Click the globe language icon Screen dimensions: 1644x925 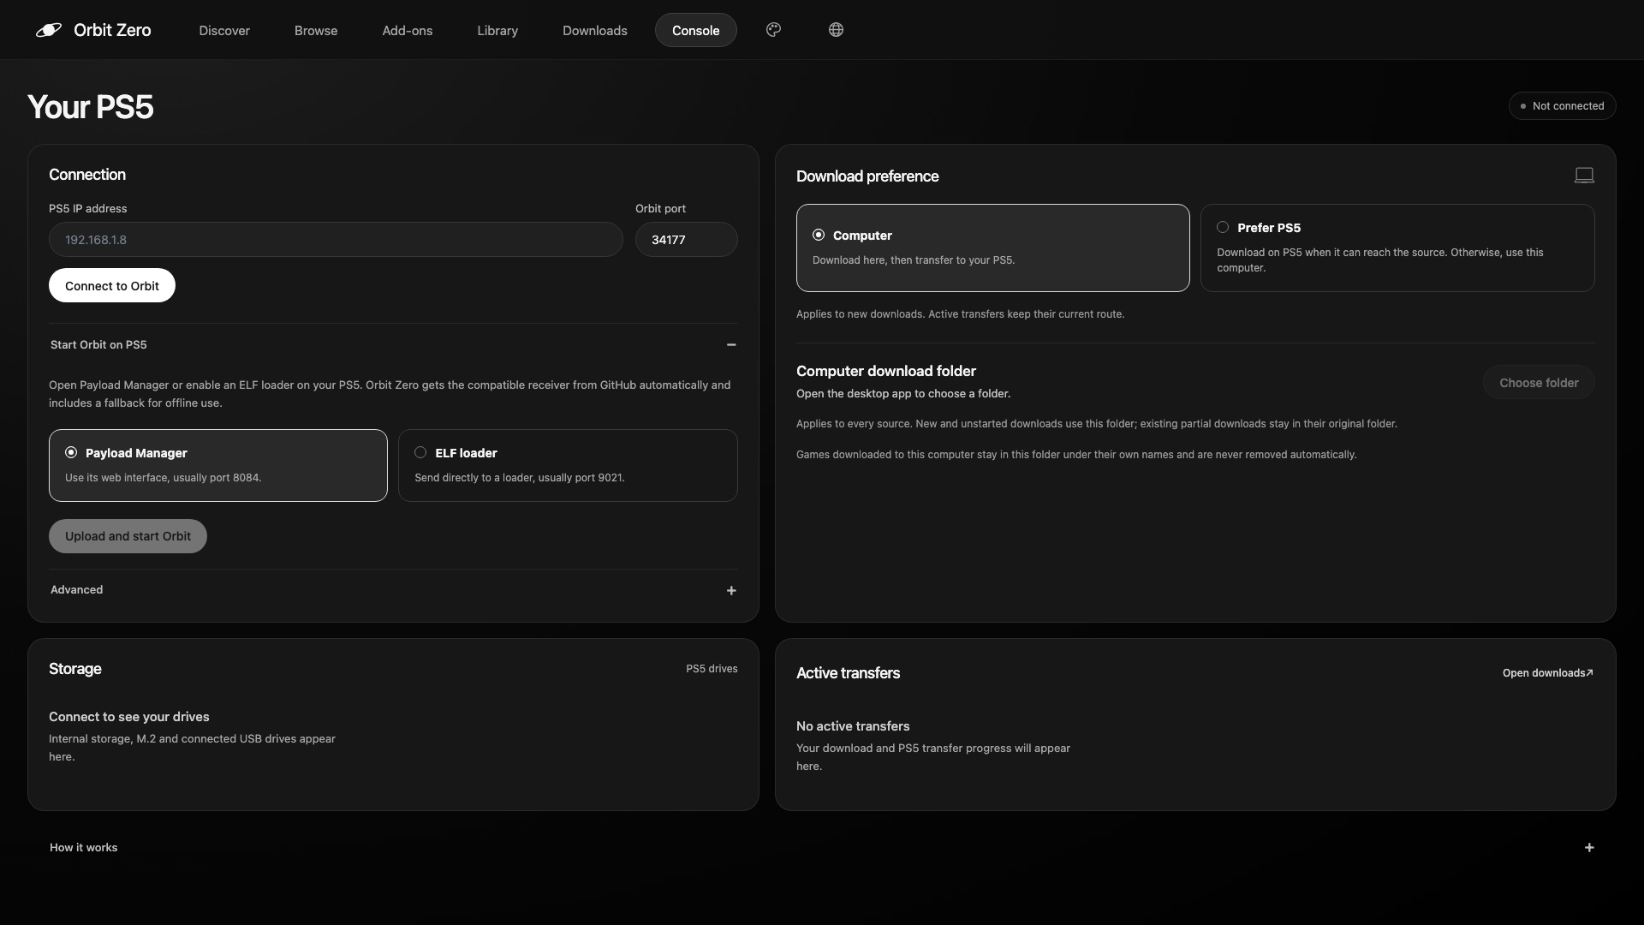click(836, 30)
